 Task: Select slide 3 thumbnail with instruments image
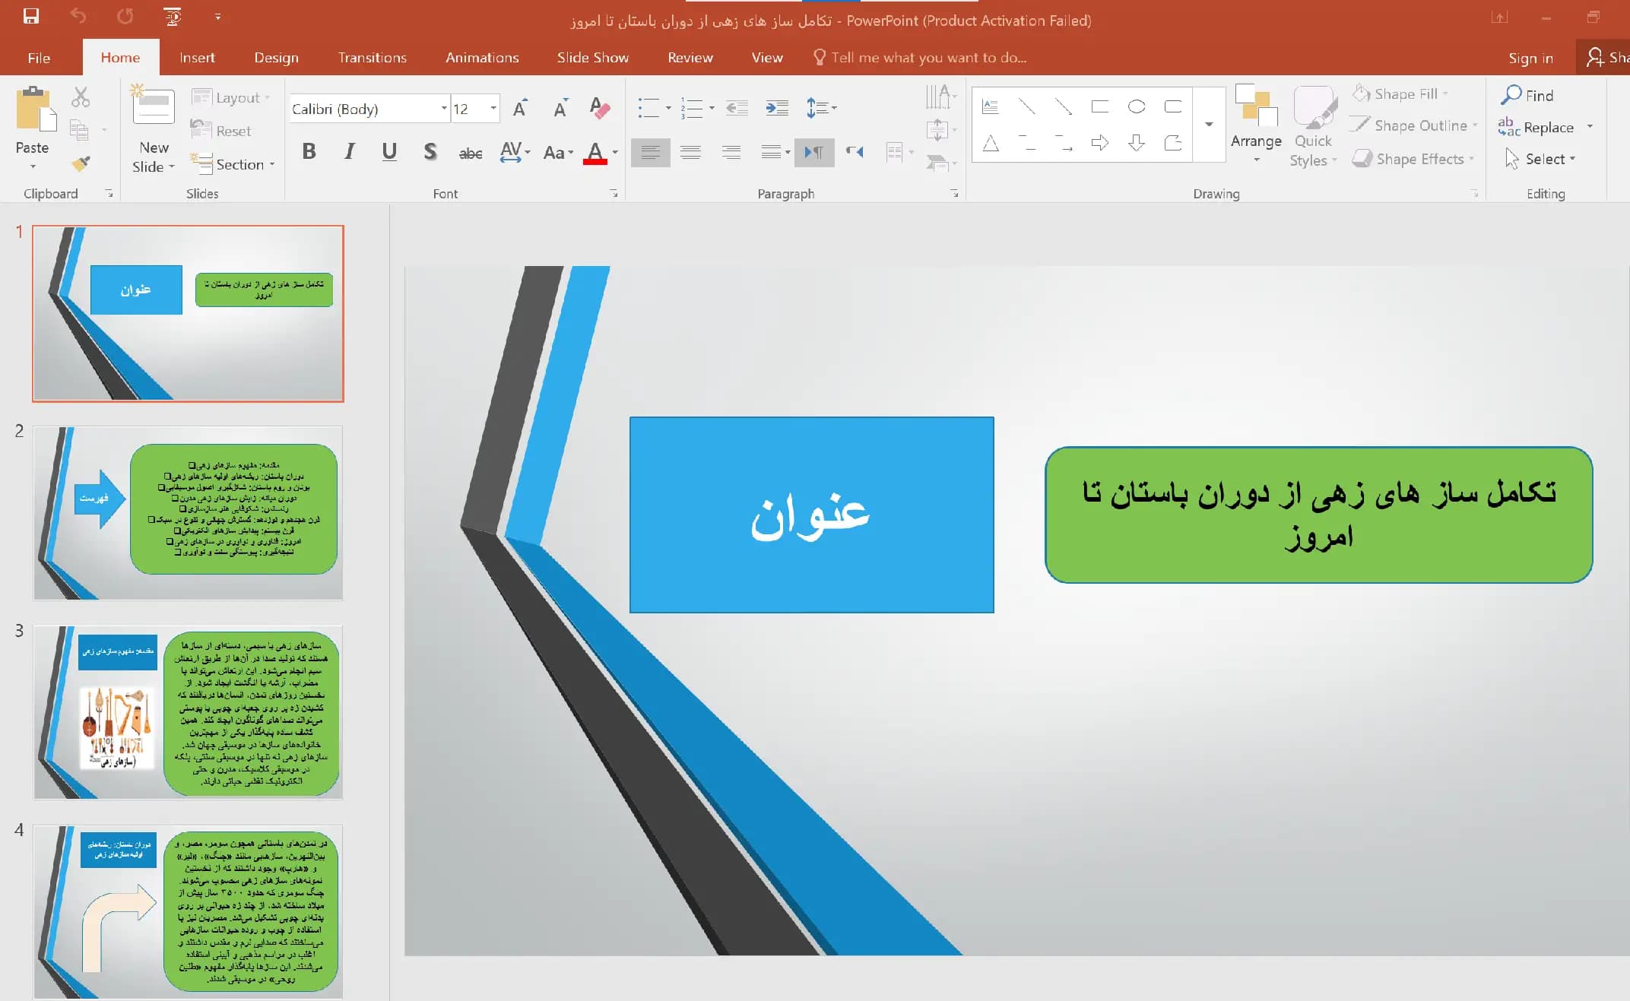188,712
